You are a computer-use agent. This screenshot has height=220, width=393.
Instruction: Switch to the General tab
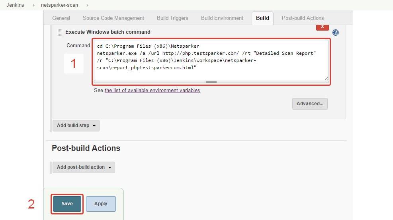(61, 18)
